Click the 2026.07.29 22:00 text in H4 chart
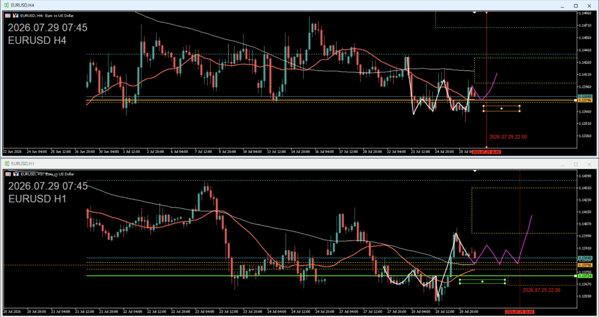 pos(508,137)
